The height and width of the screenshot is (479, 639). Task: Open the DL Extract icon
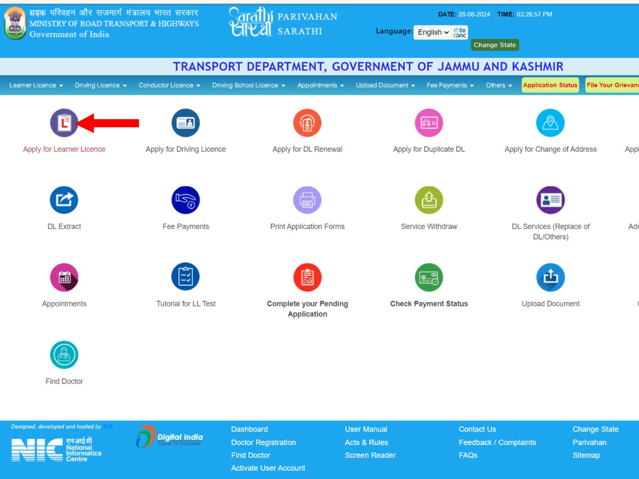pos(64,200)
